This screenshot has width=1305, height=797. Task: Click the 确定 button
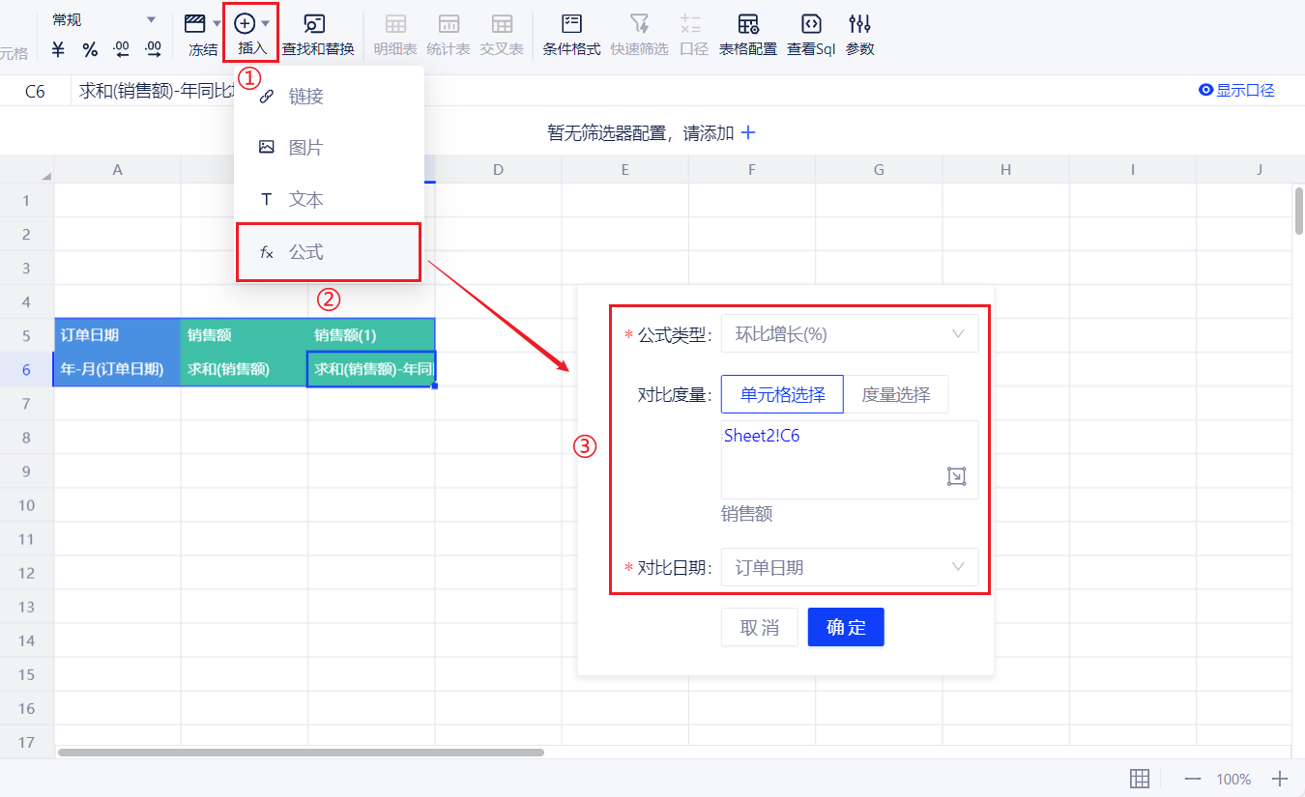[x=846, y=627]
